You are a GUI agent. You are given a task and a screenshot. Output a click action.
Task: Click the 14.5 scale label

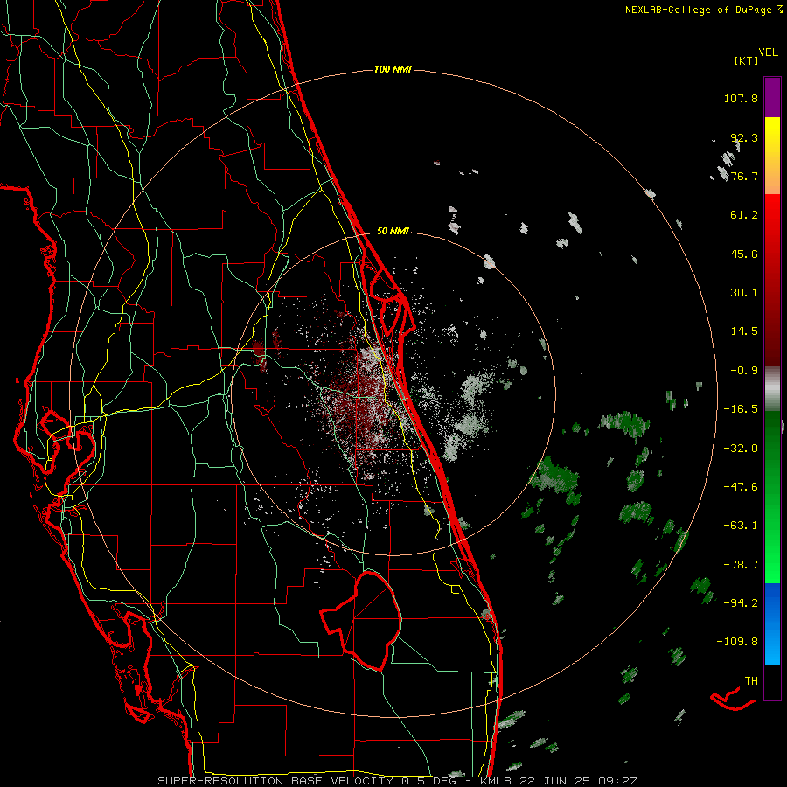click(744, 331)
